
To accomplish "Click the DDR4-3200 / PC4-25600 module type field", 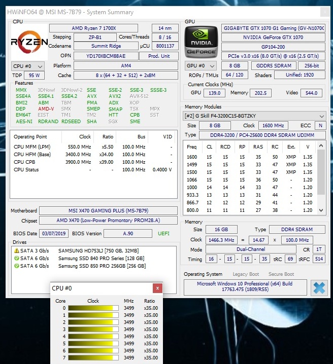I will 262,135.
